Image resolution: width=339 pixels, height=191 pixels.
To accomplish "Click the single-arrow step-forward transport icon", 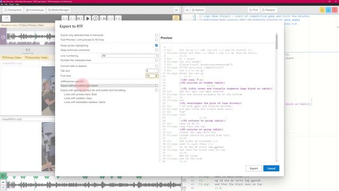I will click(x=111, y=19).
